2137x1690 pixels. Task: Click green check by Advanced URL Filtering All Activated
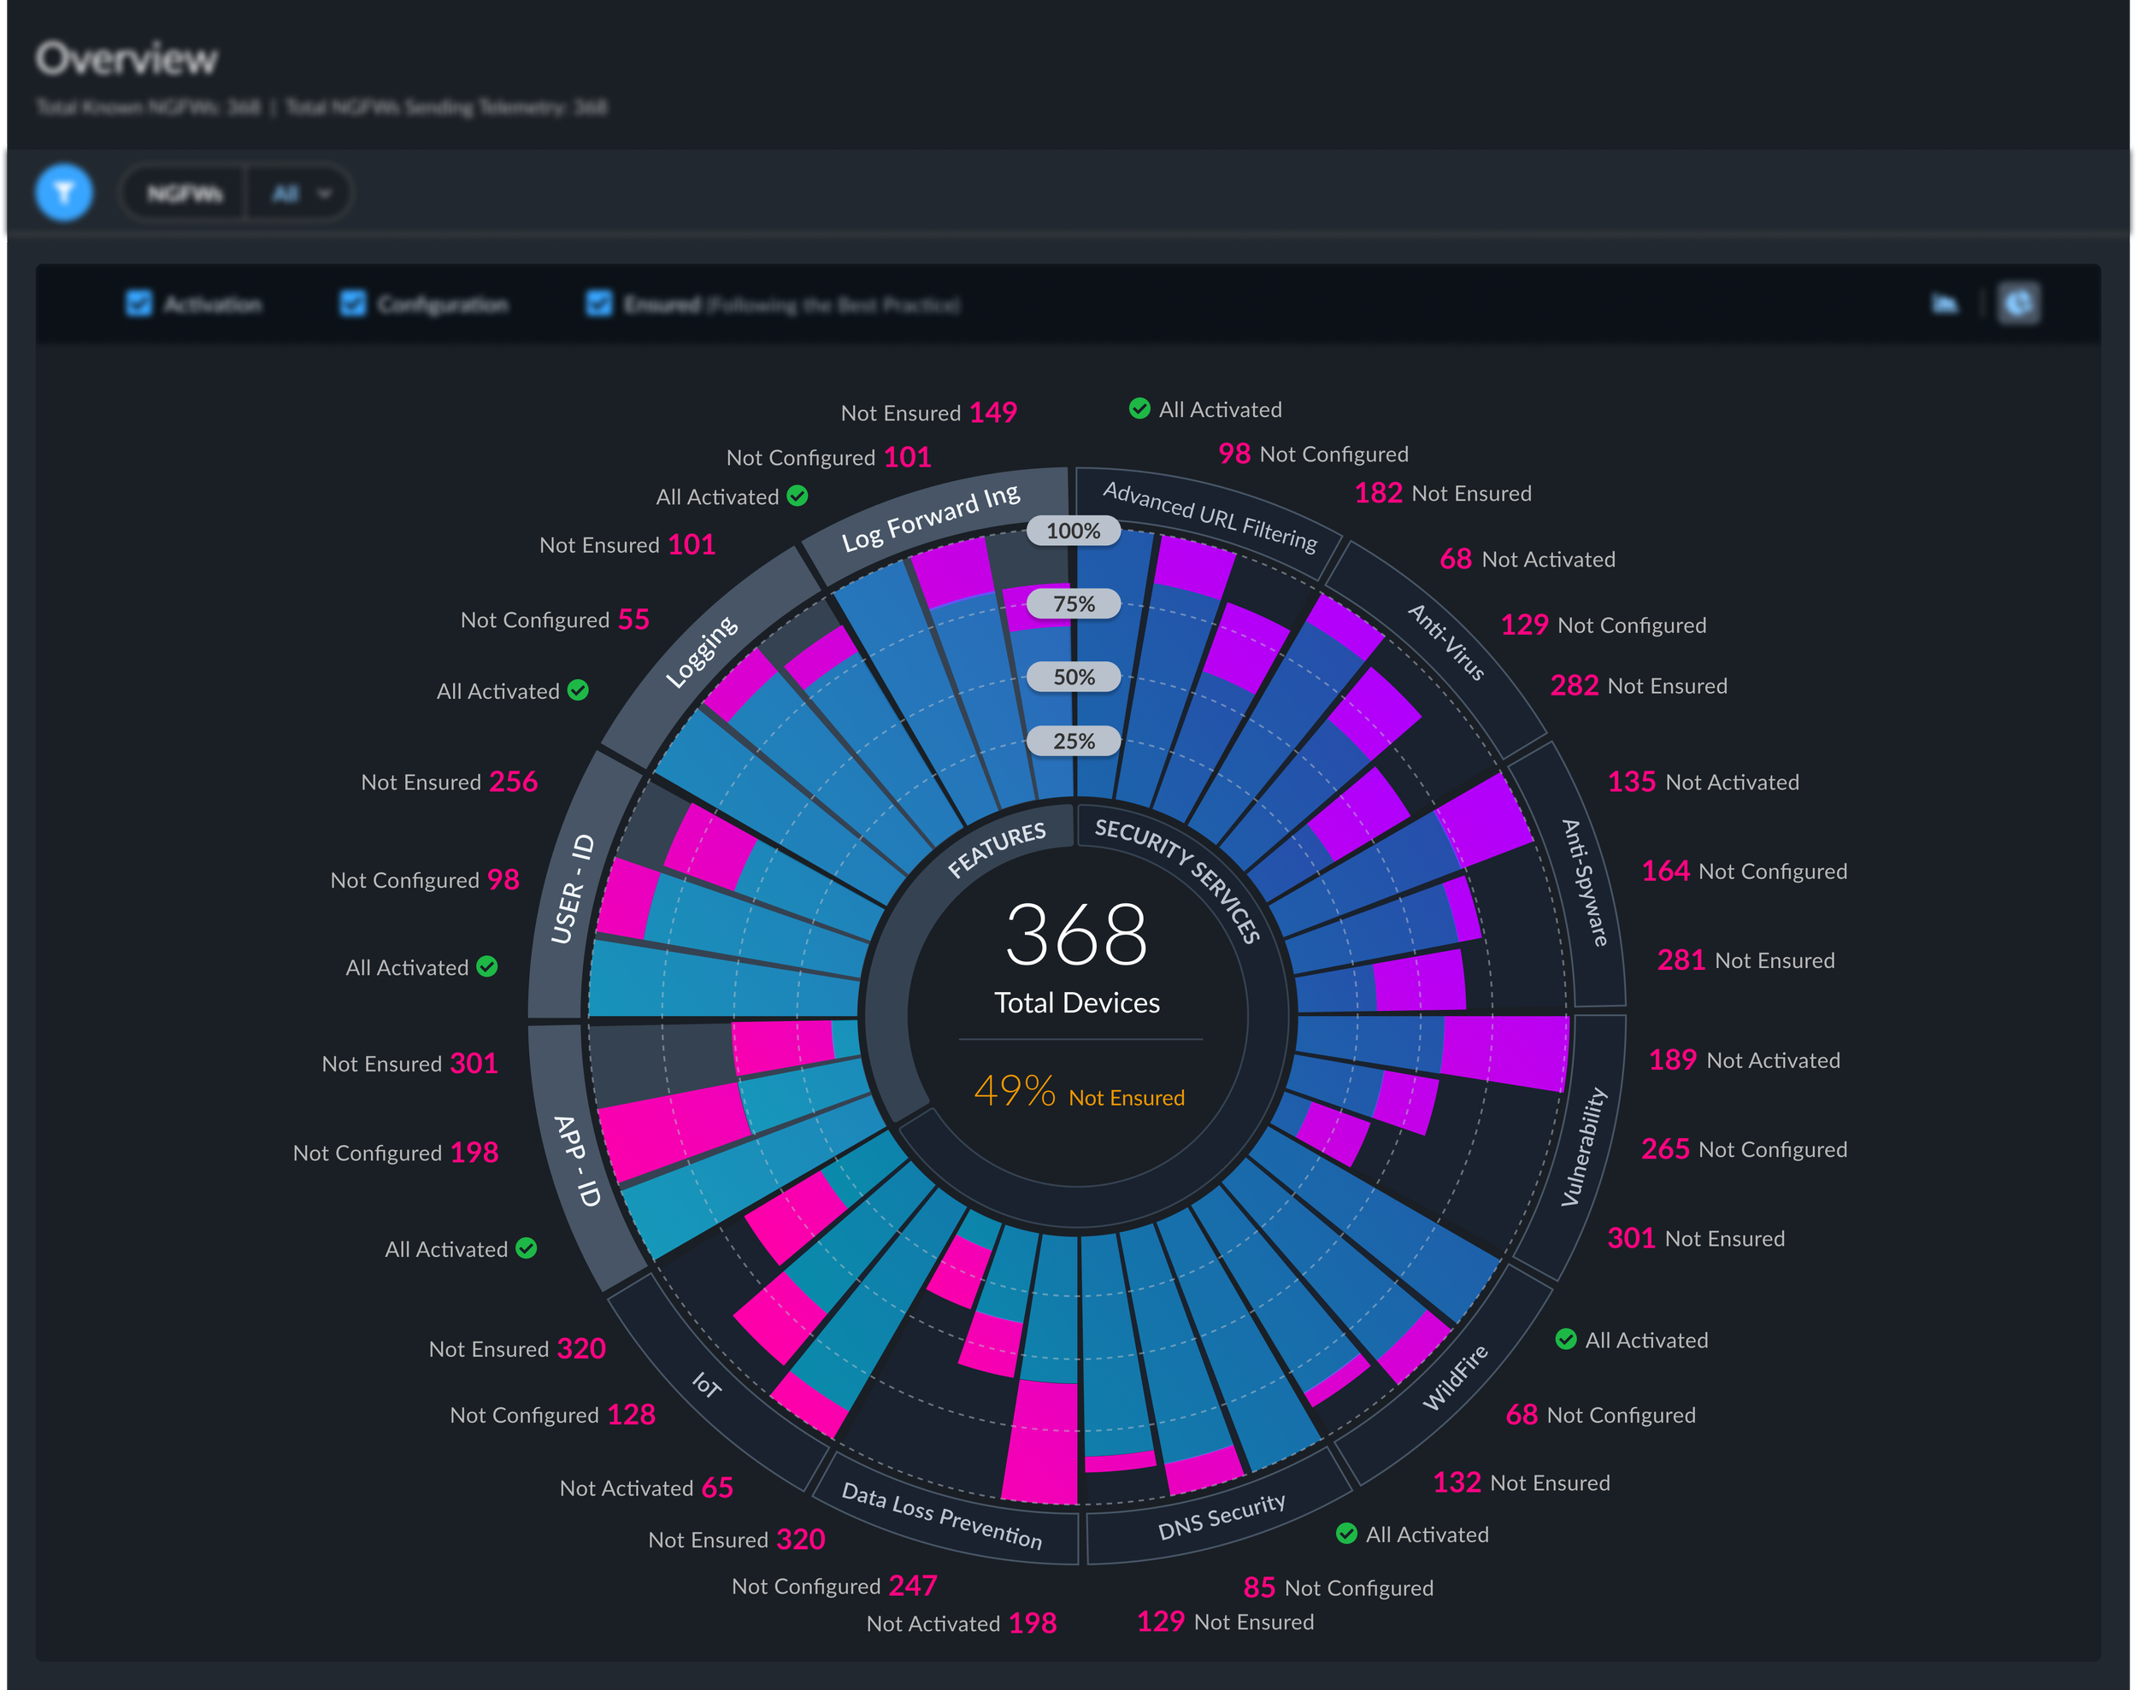1139,408
